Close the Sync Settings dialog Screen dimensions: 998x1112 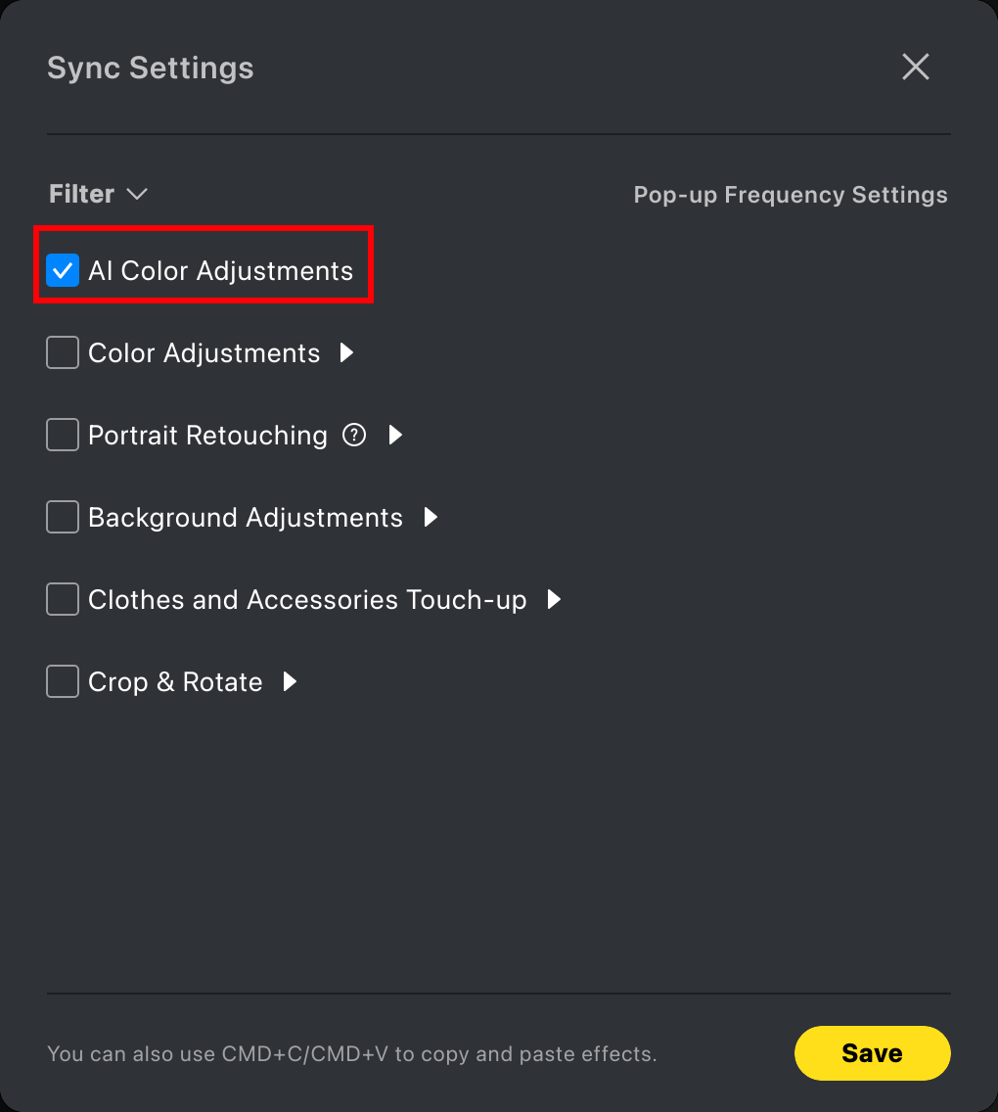coord(915,68)
